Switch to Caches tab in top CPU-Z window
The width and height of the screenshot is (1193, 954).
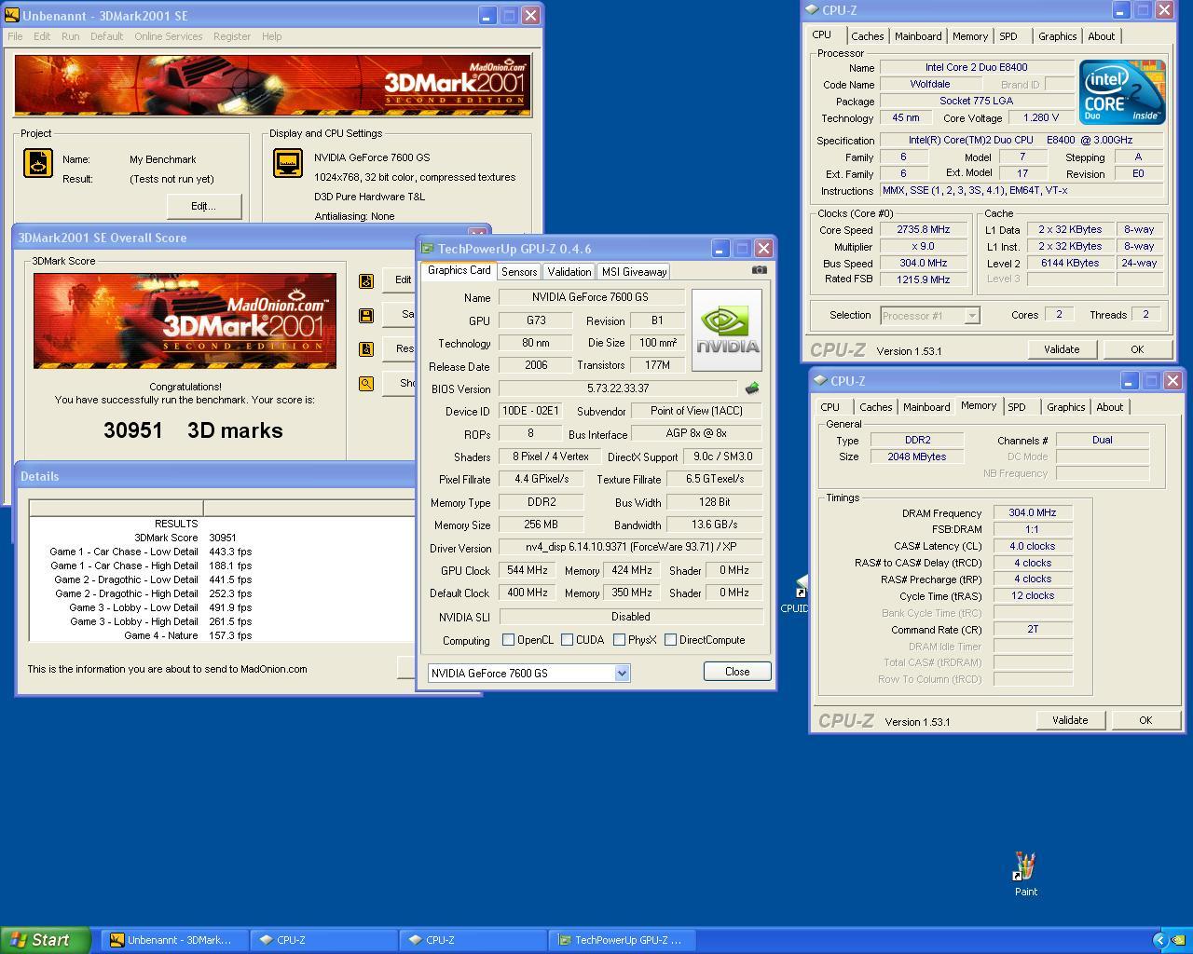[x=867, y=36]
